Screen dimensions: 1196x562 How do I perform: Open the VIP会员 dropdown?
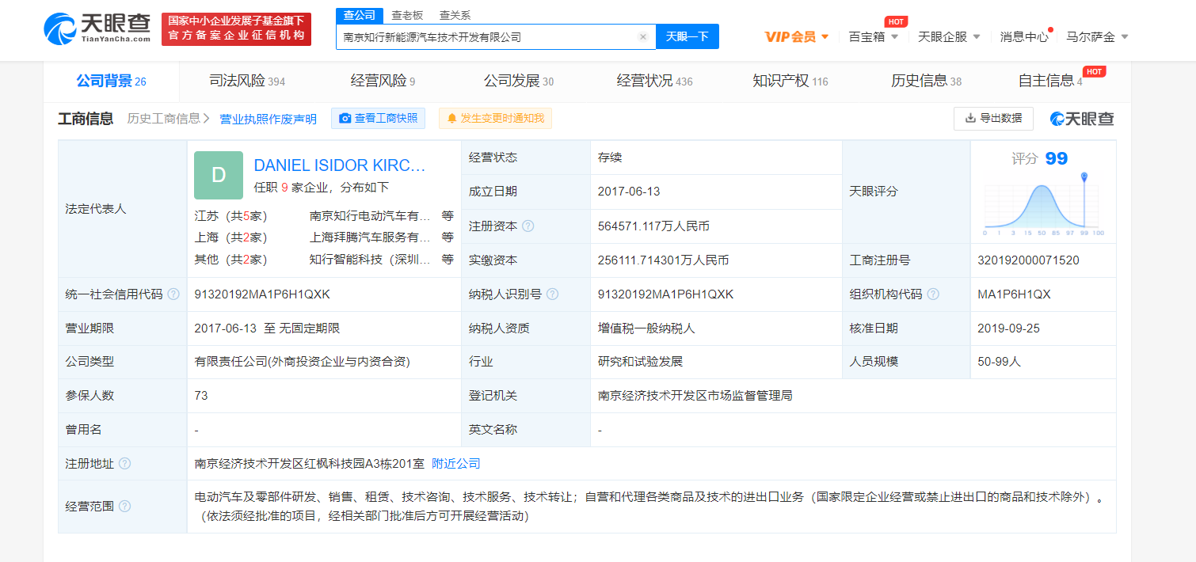click(x=797, y=36)
